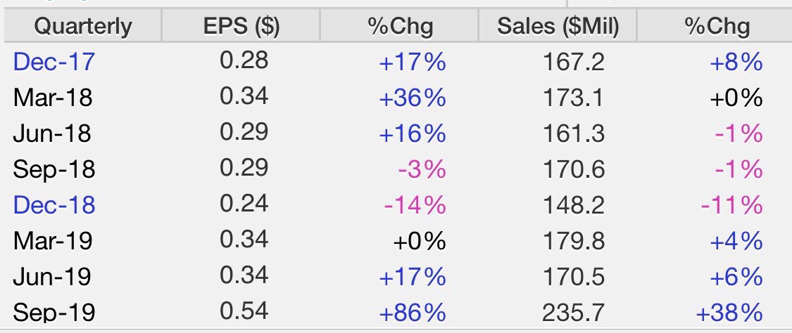Click the first %Chg column header
The width and height of the screenshot is (792, 333).
(x=400, y=26)
